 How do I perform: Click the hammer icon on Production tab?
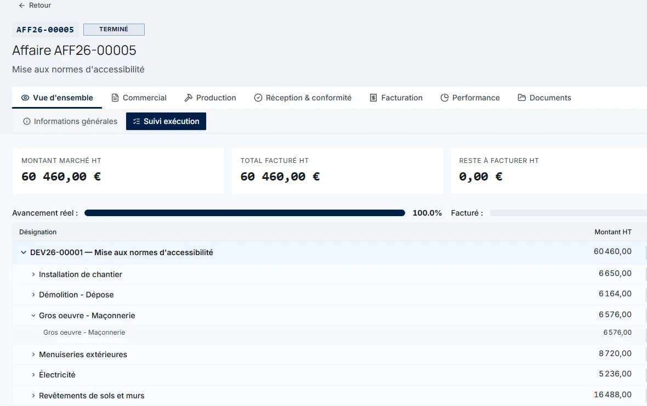coord(189,98)
